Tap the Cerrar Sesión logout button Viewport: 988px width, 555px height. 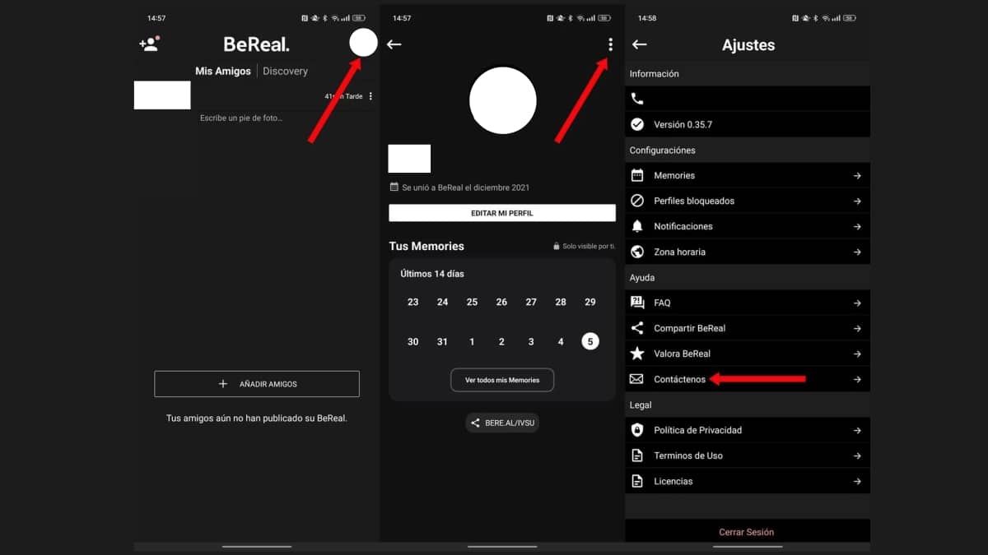[x=747, y=532]
